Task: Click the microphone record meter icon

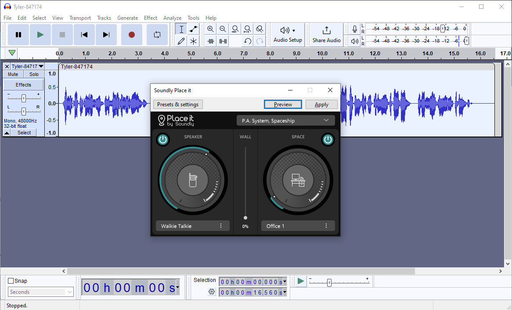Action: pyautogui.click(x=354, y=29)
